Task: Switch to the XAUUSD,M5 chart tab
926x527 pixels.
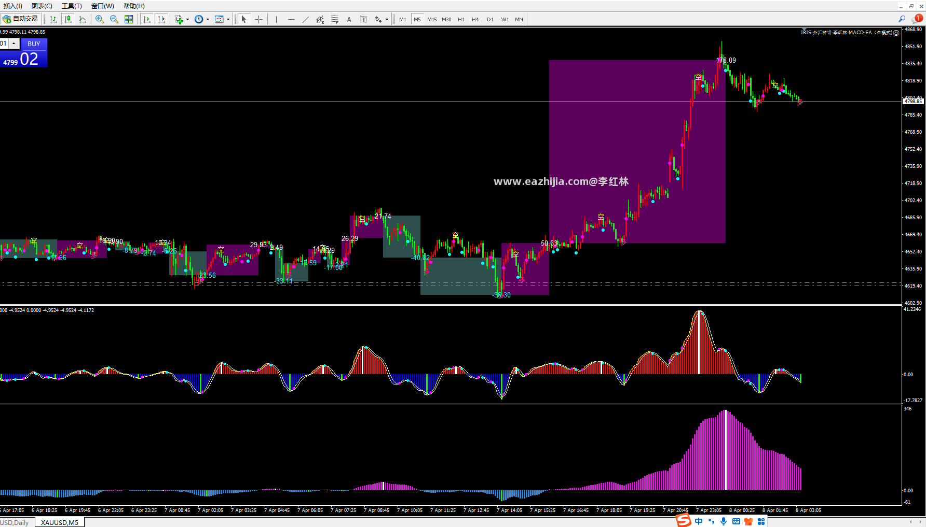Action: 60,522
